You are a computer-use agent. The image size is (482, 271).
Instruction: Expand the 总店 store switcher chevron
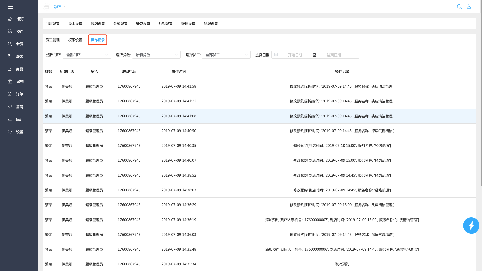(65, 7)
